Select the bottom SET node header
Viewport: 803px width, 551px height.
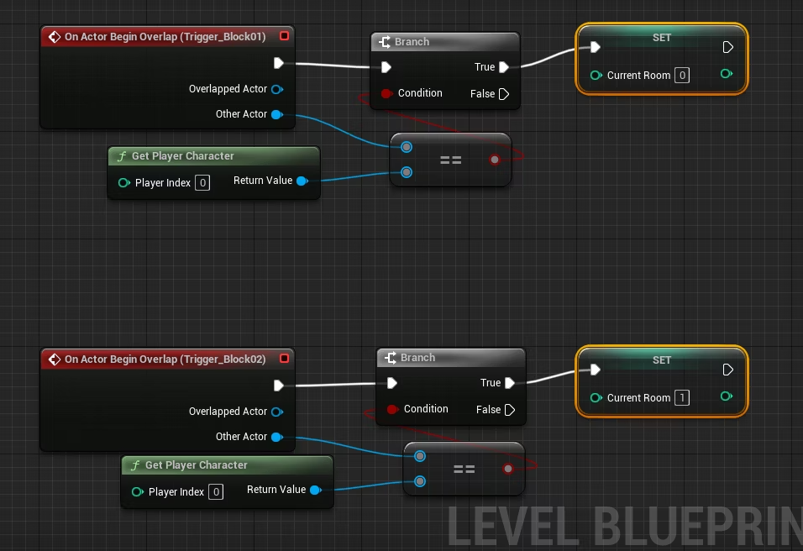(662, 359)
